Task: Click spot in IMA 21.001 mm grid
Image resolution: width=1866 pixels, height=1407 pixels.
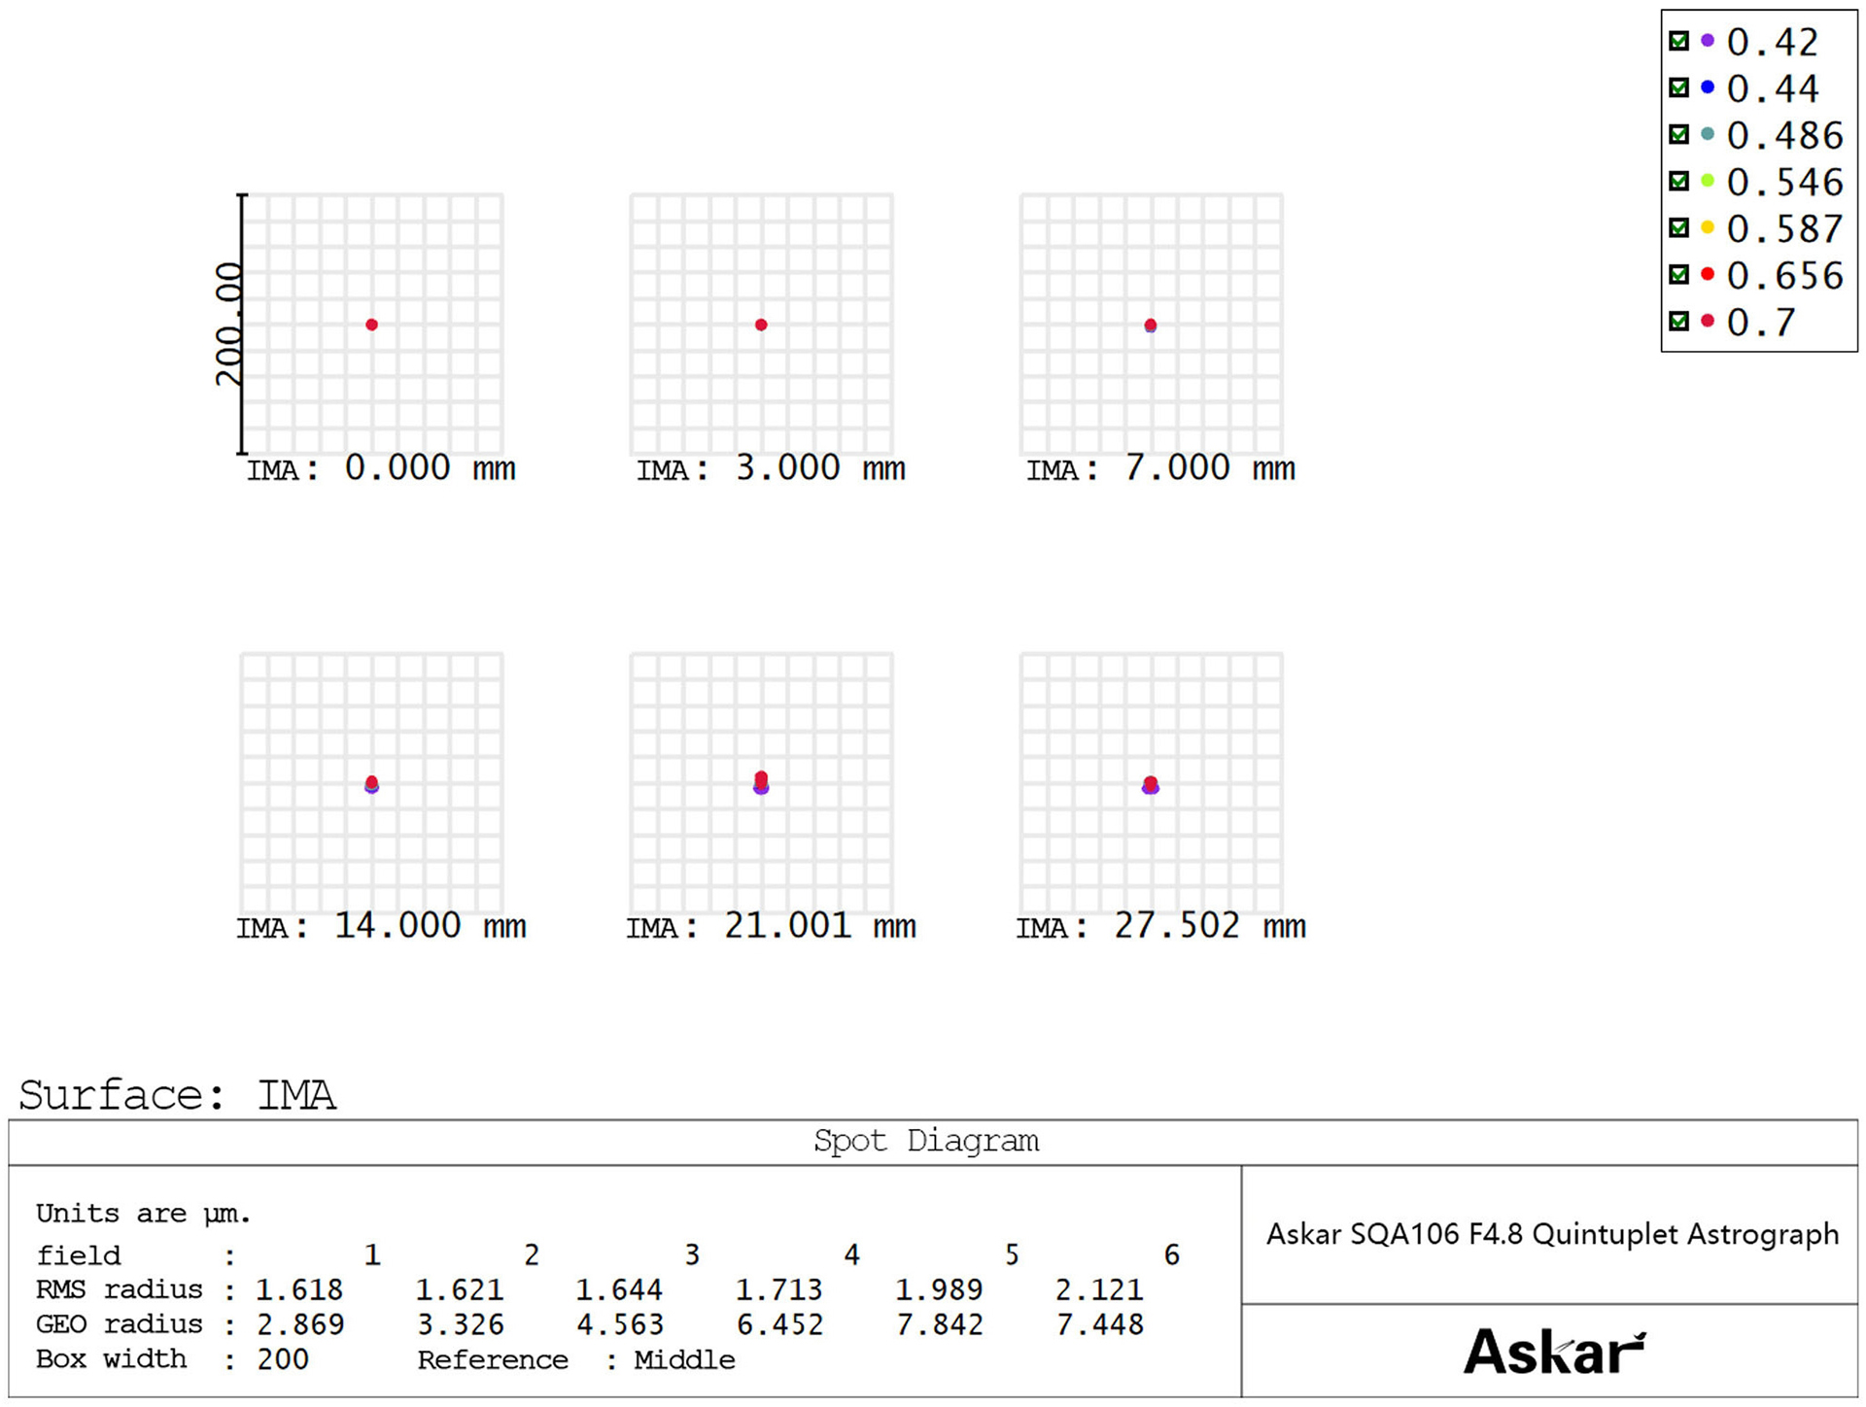Action: click(x=761, y=782)
